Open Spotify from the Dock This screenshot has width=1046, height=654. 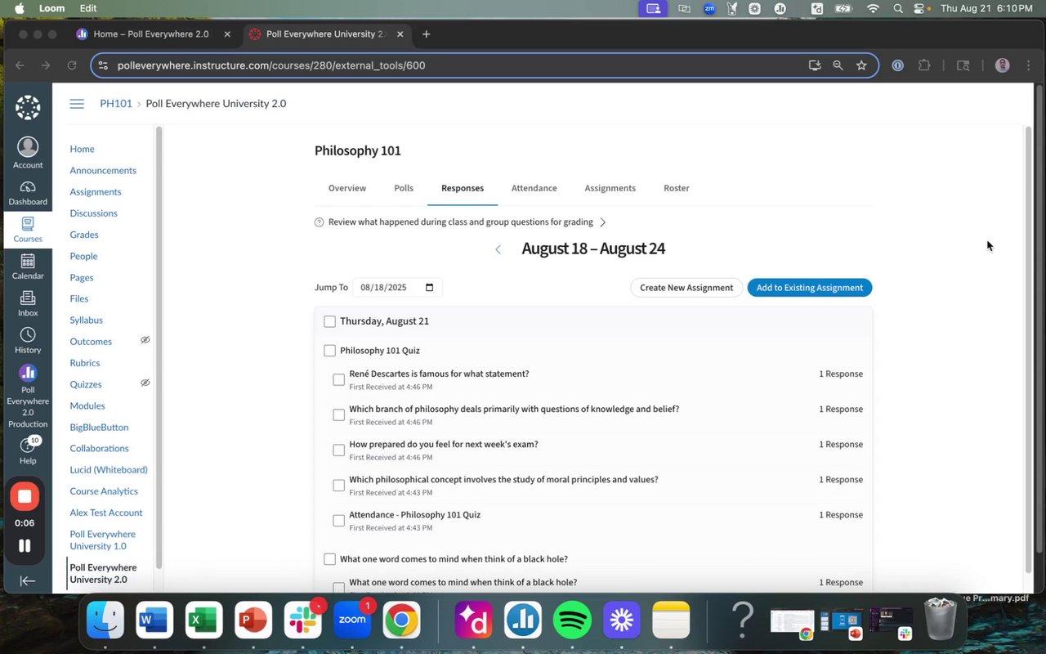[572, 620]
